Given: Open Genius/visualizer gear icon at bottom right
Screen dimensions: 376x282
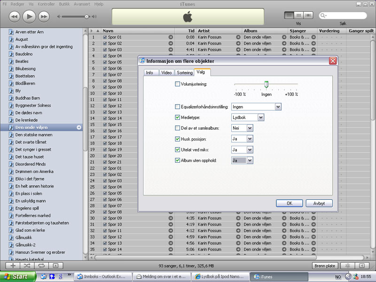Looking at the screenshot, I should coord(347,266).
